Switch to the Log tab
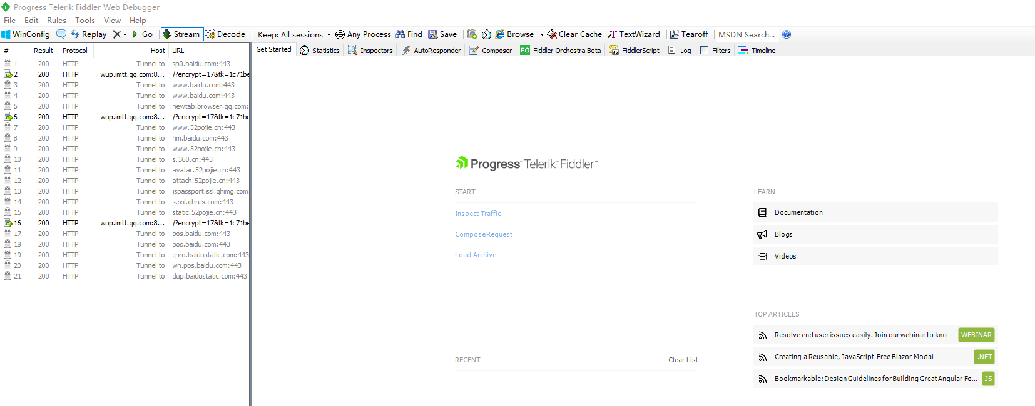This screenshot has width=1035, height=406. click(680, 51)
